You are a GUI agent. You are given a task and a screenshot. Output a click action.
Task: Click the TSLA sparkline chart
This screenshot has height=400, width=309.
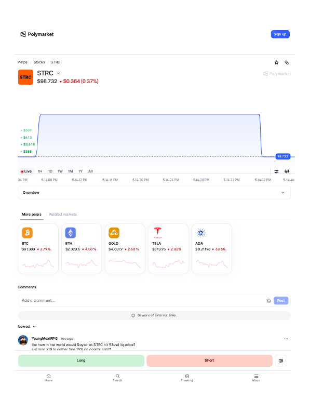(x=168, y=264)
